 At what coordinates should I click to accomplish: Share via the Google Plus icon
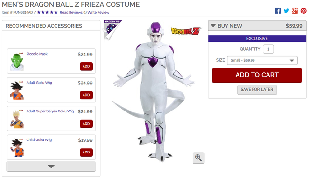[x=295, y=11]
